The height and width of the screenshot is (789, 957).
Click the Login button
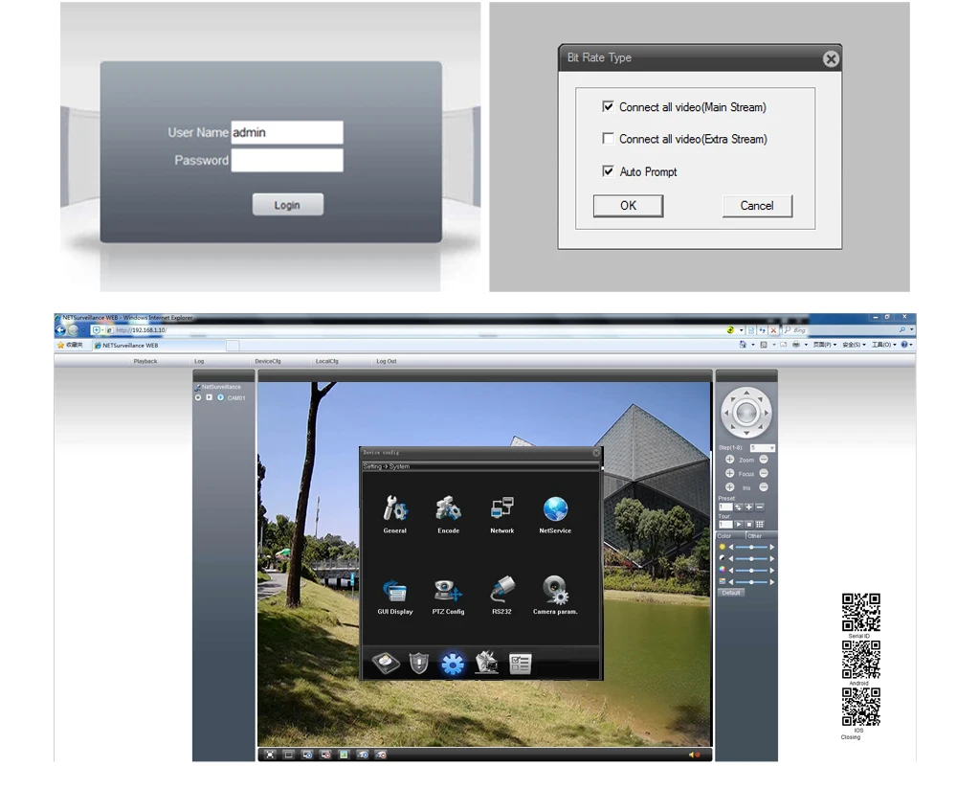[287, 205]
